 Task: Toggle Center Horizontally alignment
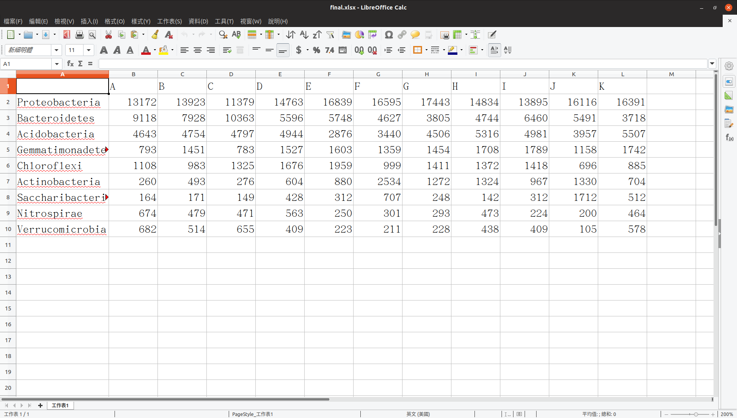click(198, 50)
